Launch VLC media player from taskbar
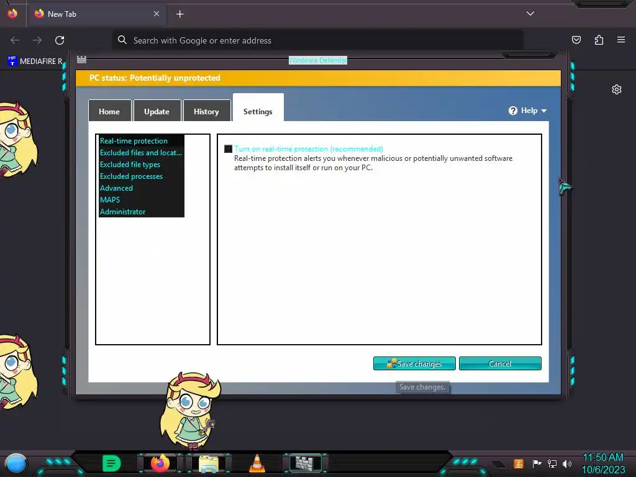Image resolution: width=636 pixels, height=477 pixels. coord(257,463)
